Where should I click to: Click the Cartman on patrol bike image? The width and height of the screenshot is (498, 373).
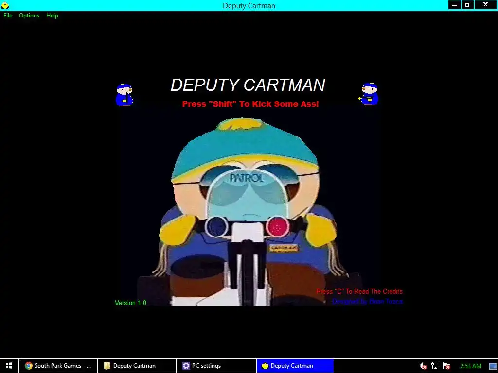[248, 212]
